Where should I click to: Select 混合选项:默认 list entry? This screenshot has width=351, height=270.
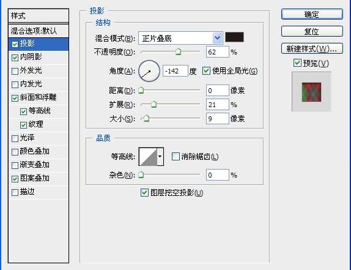tap(39, 31)
